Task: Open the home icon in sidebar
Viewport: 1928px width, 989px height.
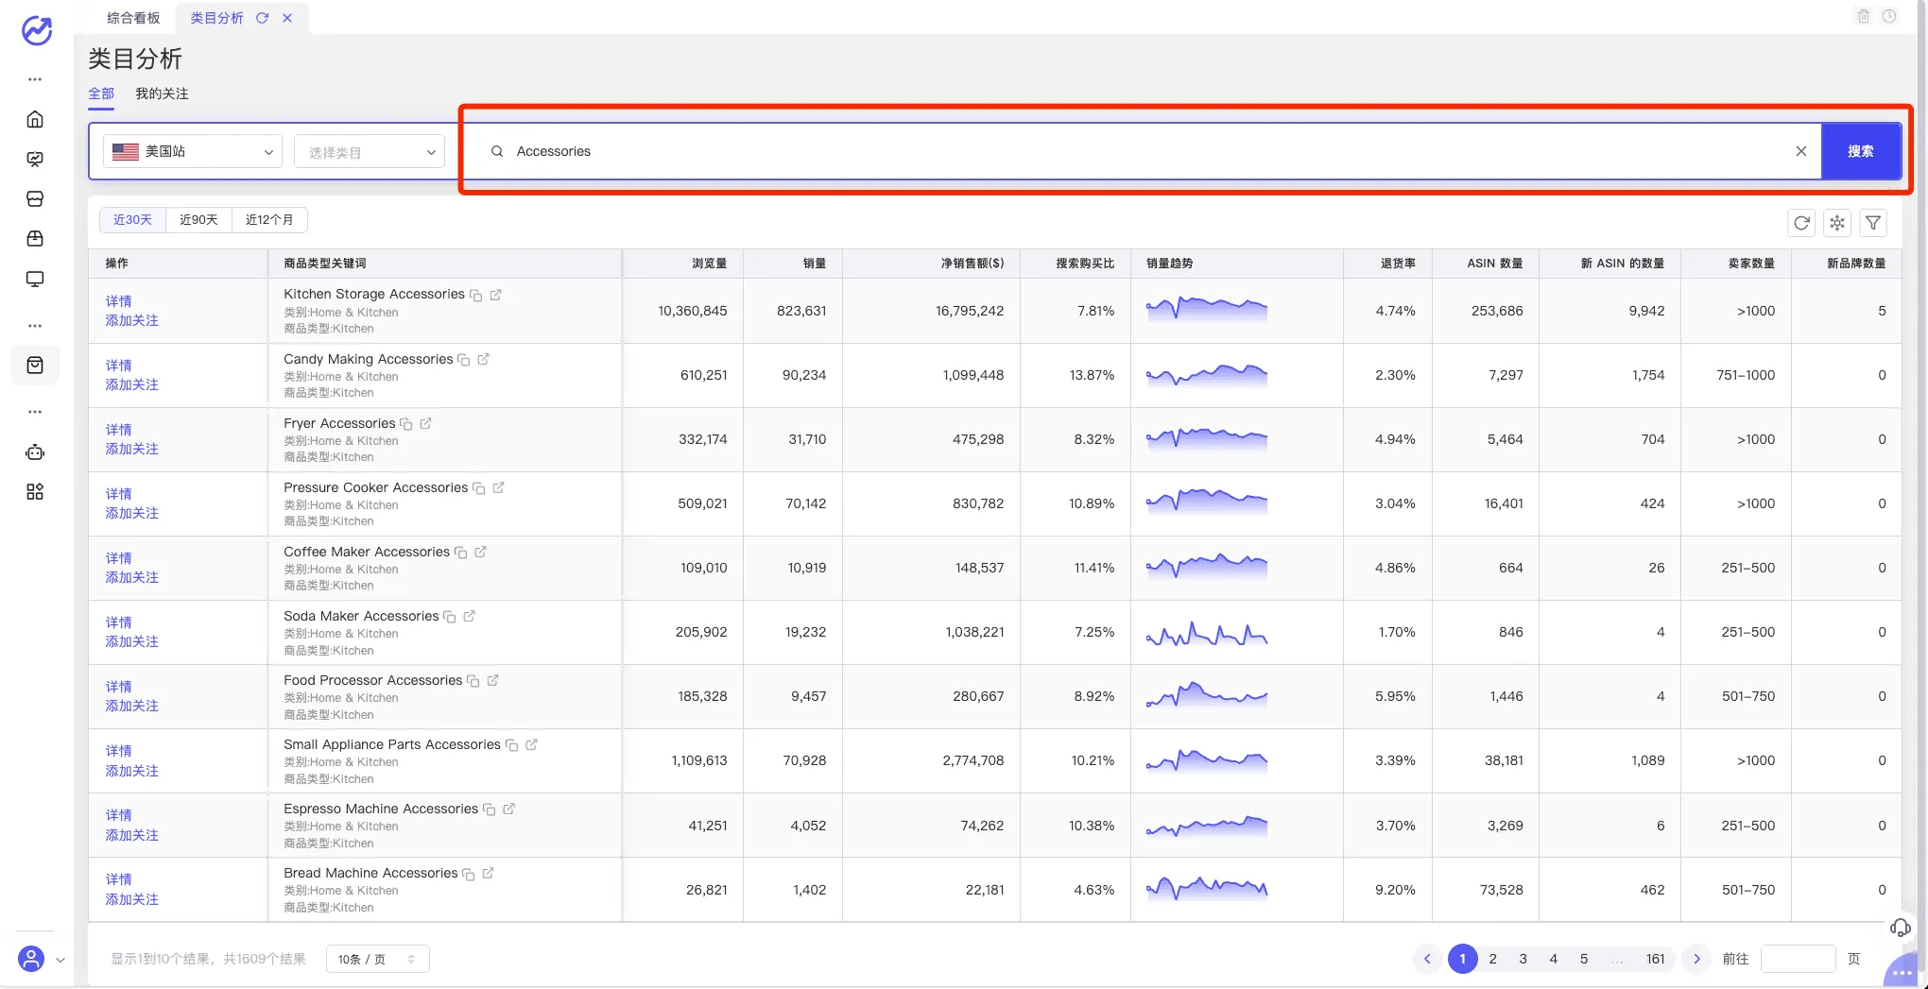Action: coord(35,119)
